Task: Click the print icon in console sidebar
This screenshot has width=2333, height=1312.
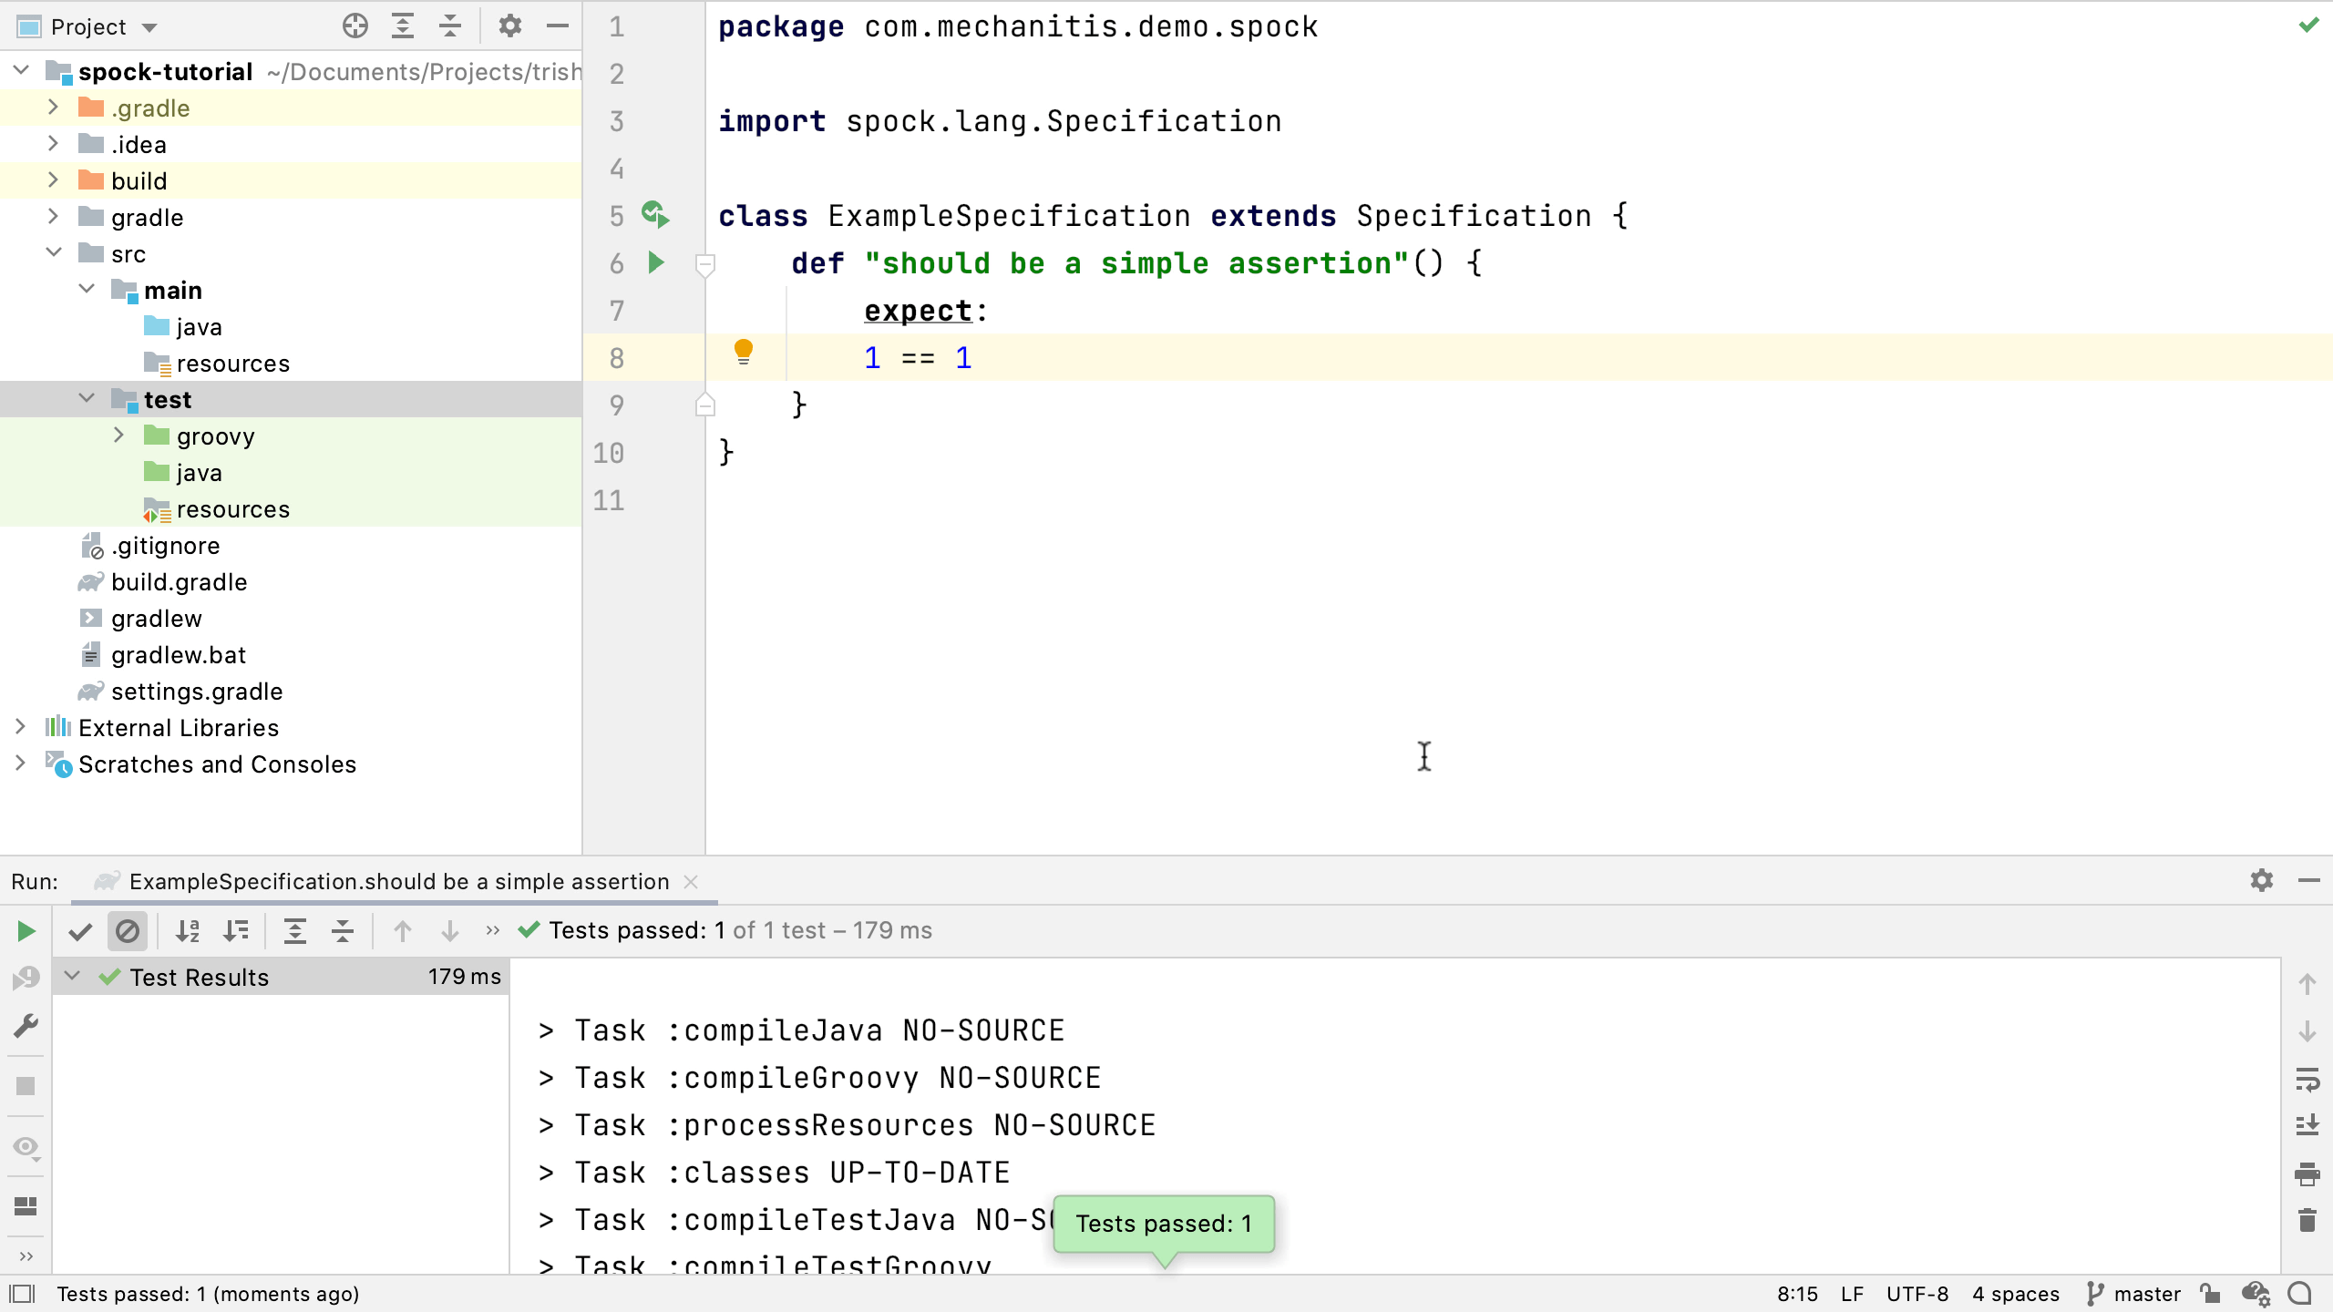Action: [x=2307, y=1174]
